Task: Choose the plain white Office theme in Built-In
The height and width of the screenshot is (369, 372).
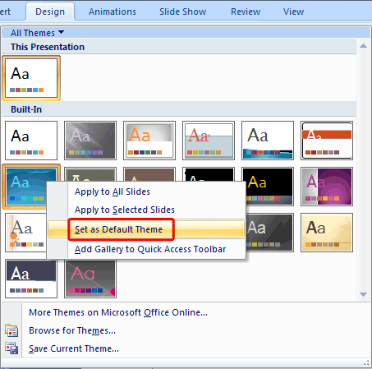Action: tap(31, 141)
